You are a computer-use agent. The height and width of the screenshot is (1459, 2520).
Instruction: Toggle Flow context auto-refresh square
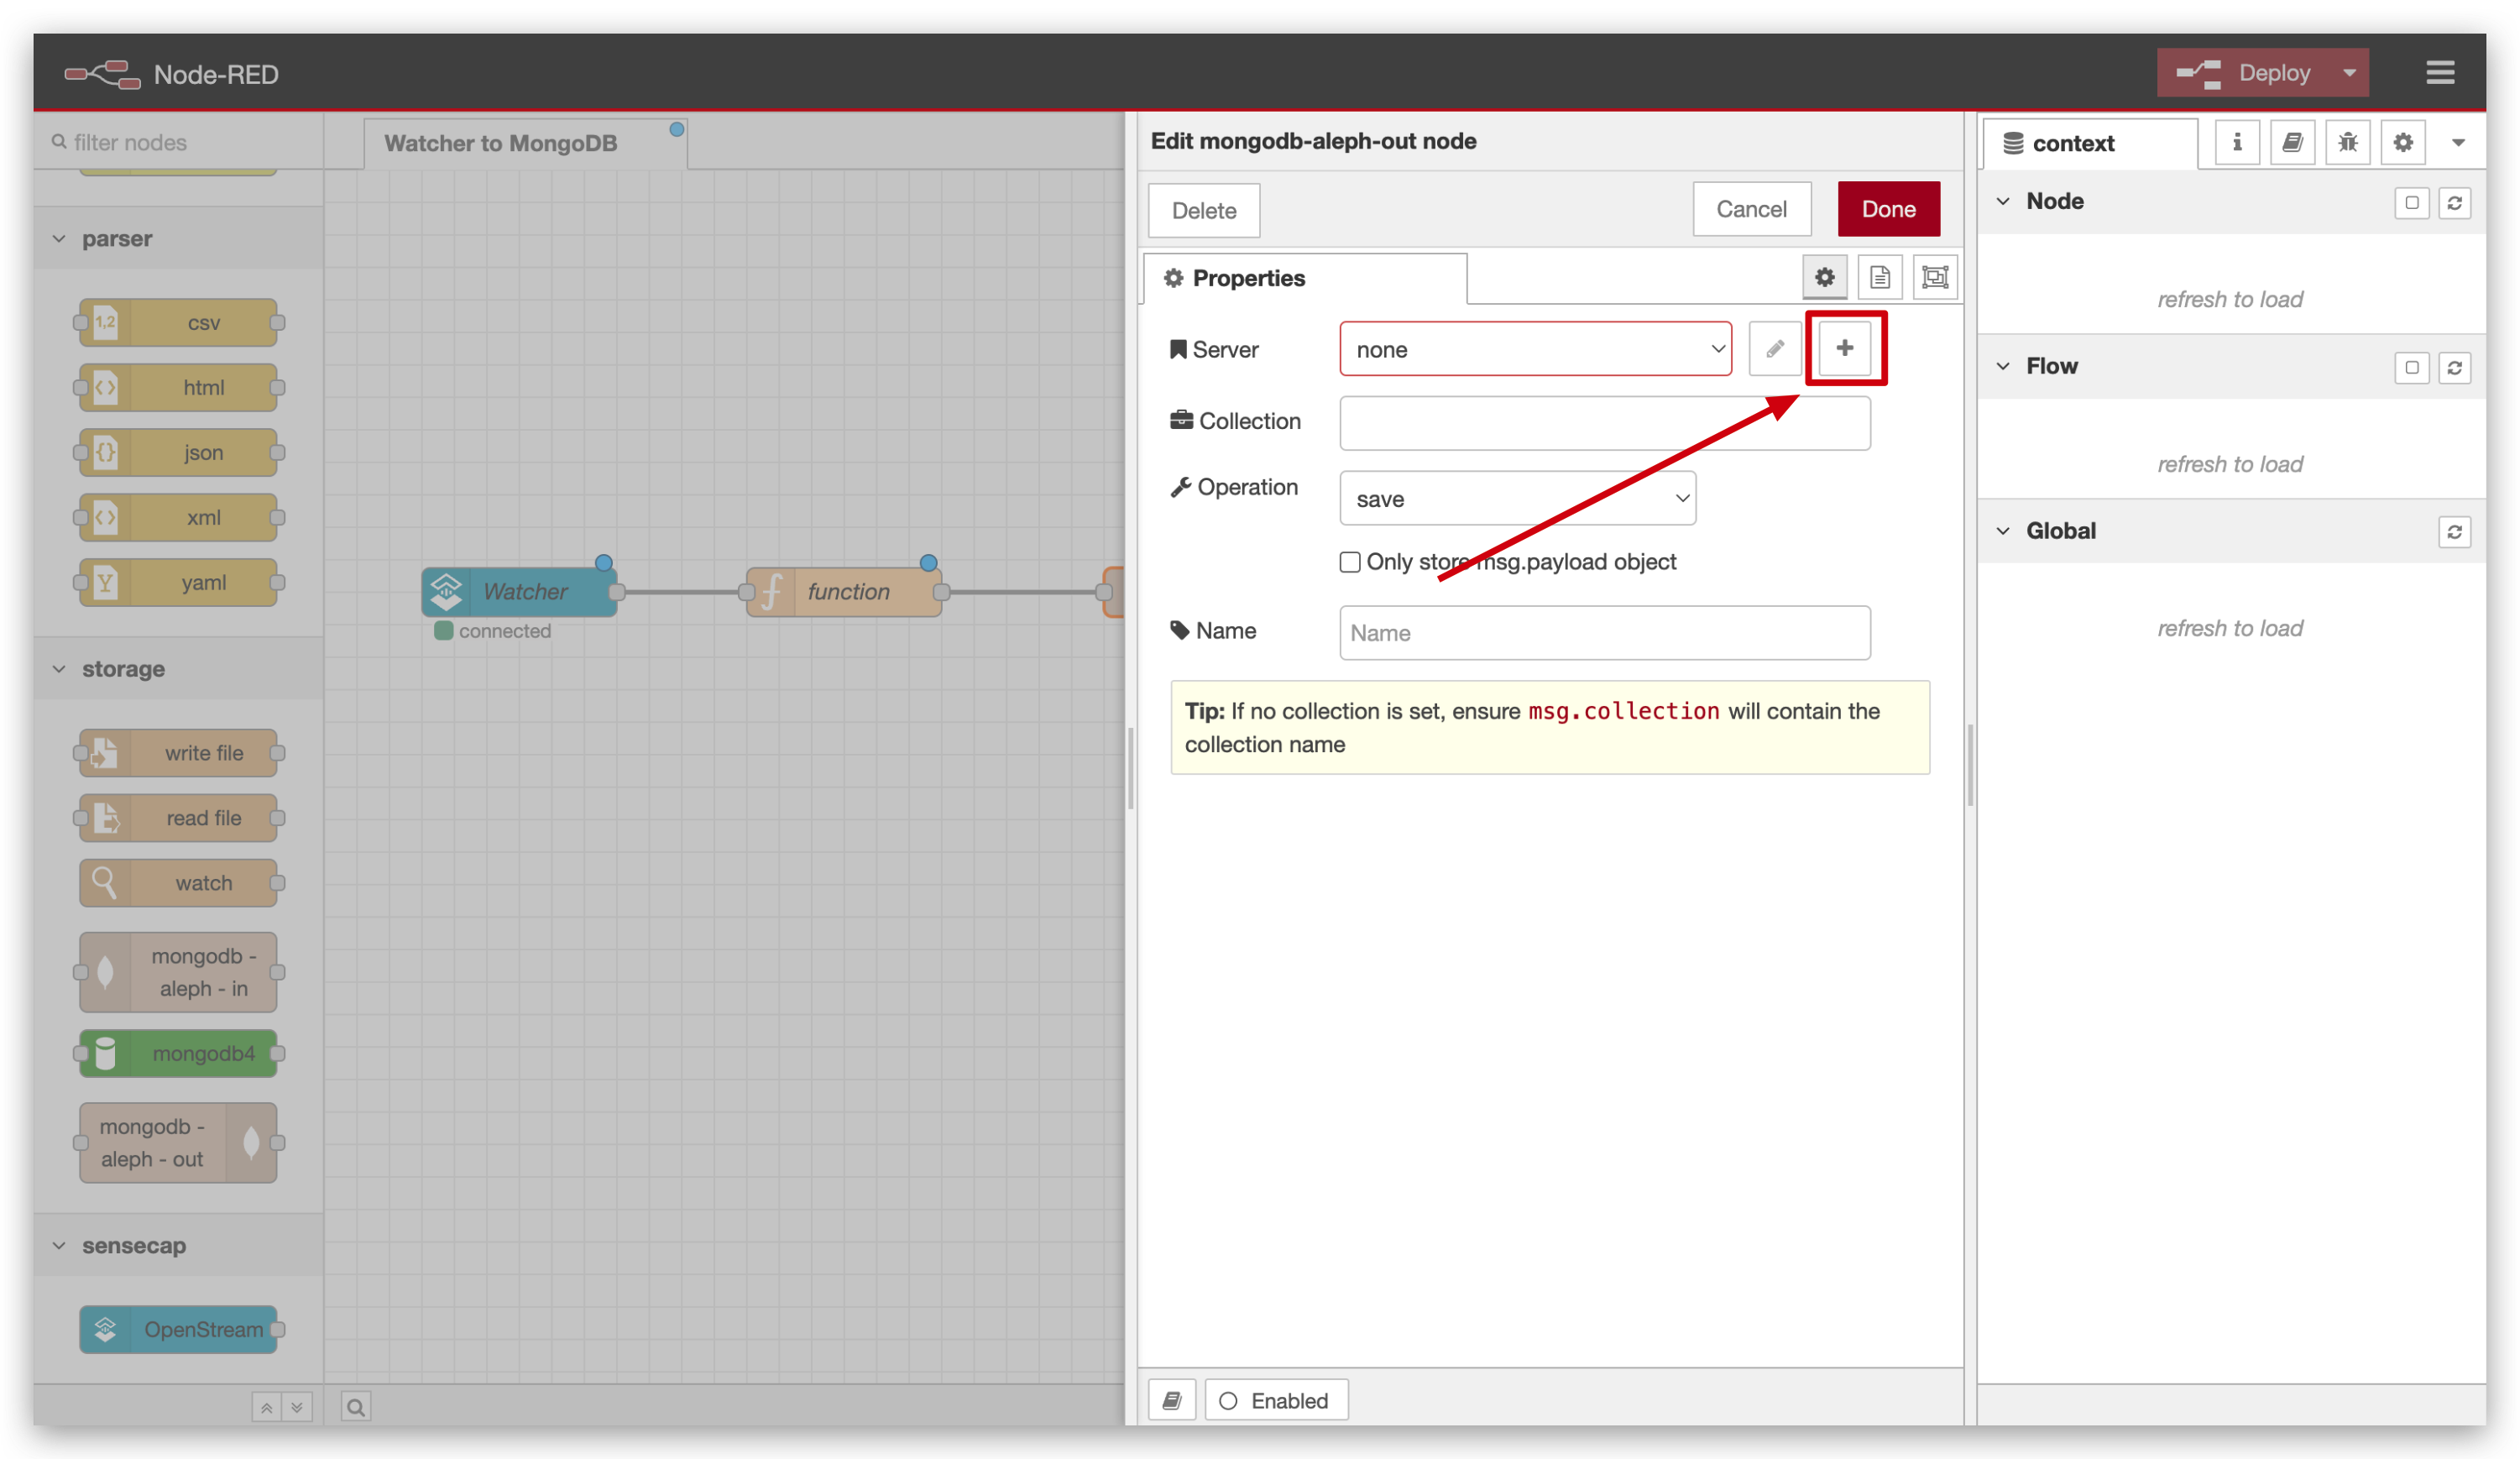coord(2411,368)
